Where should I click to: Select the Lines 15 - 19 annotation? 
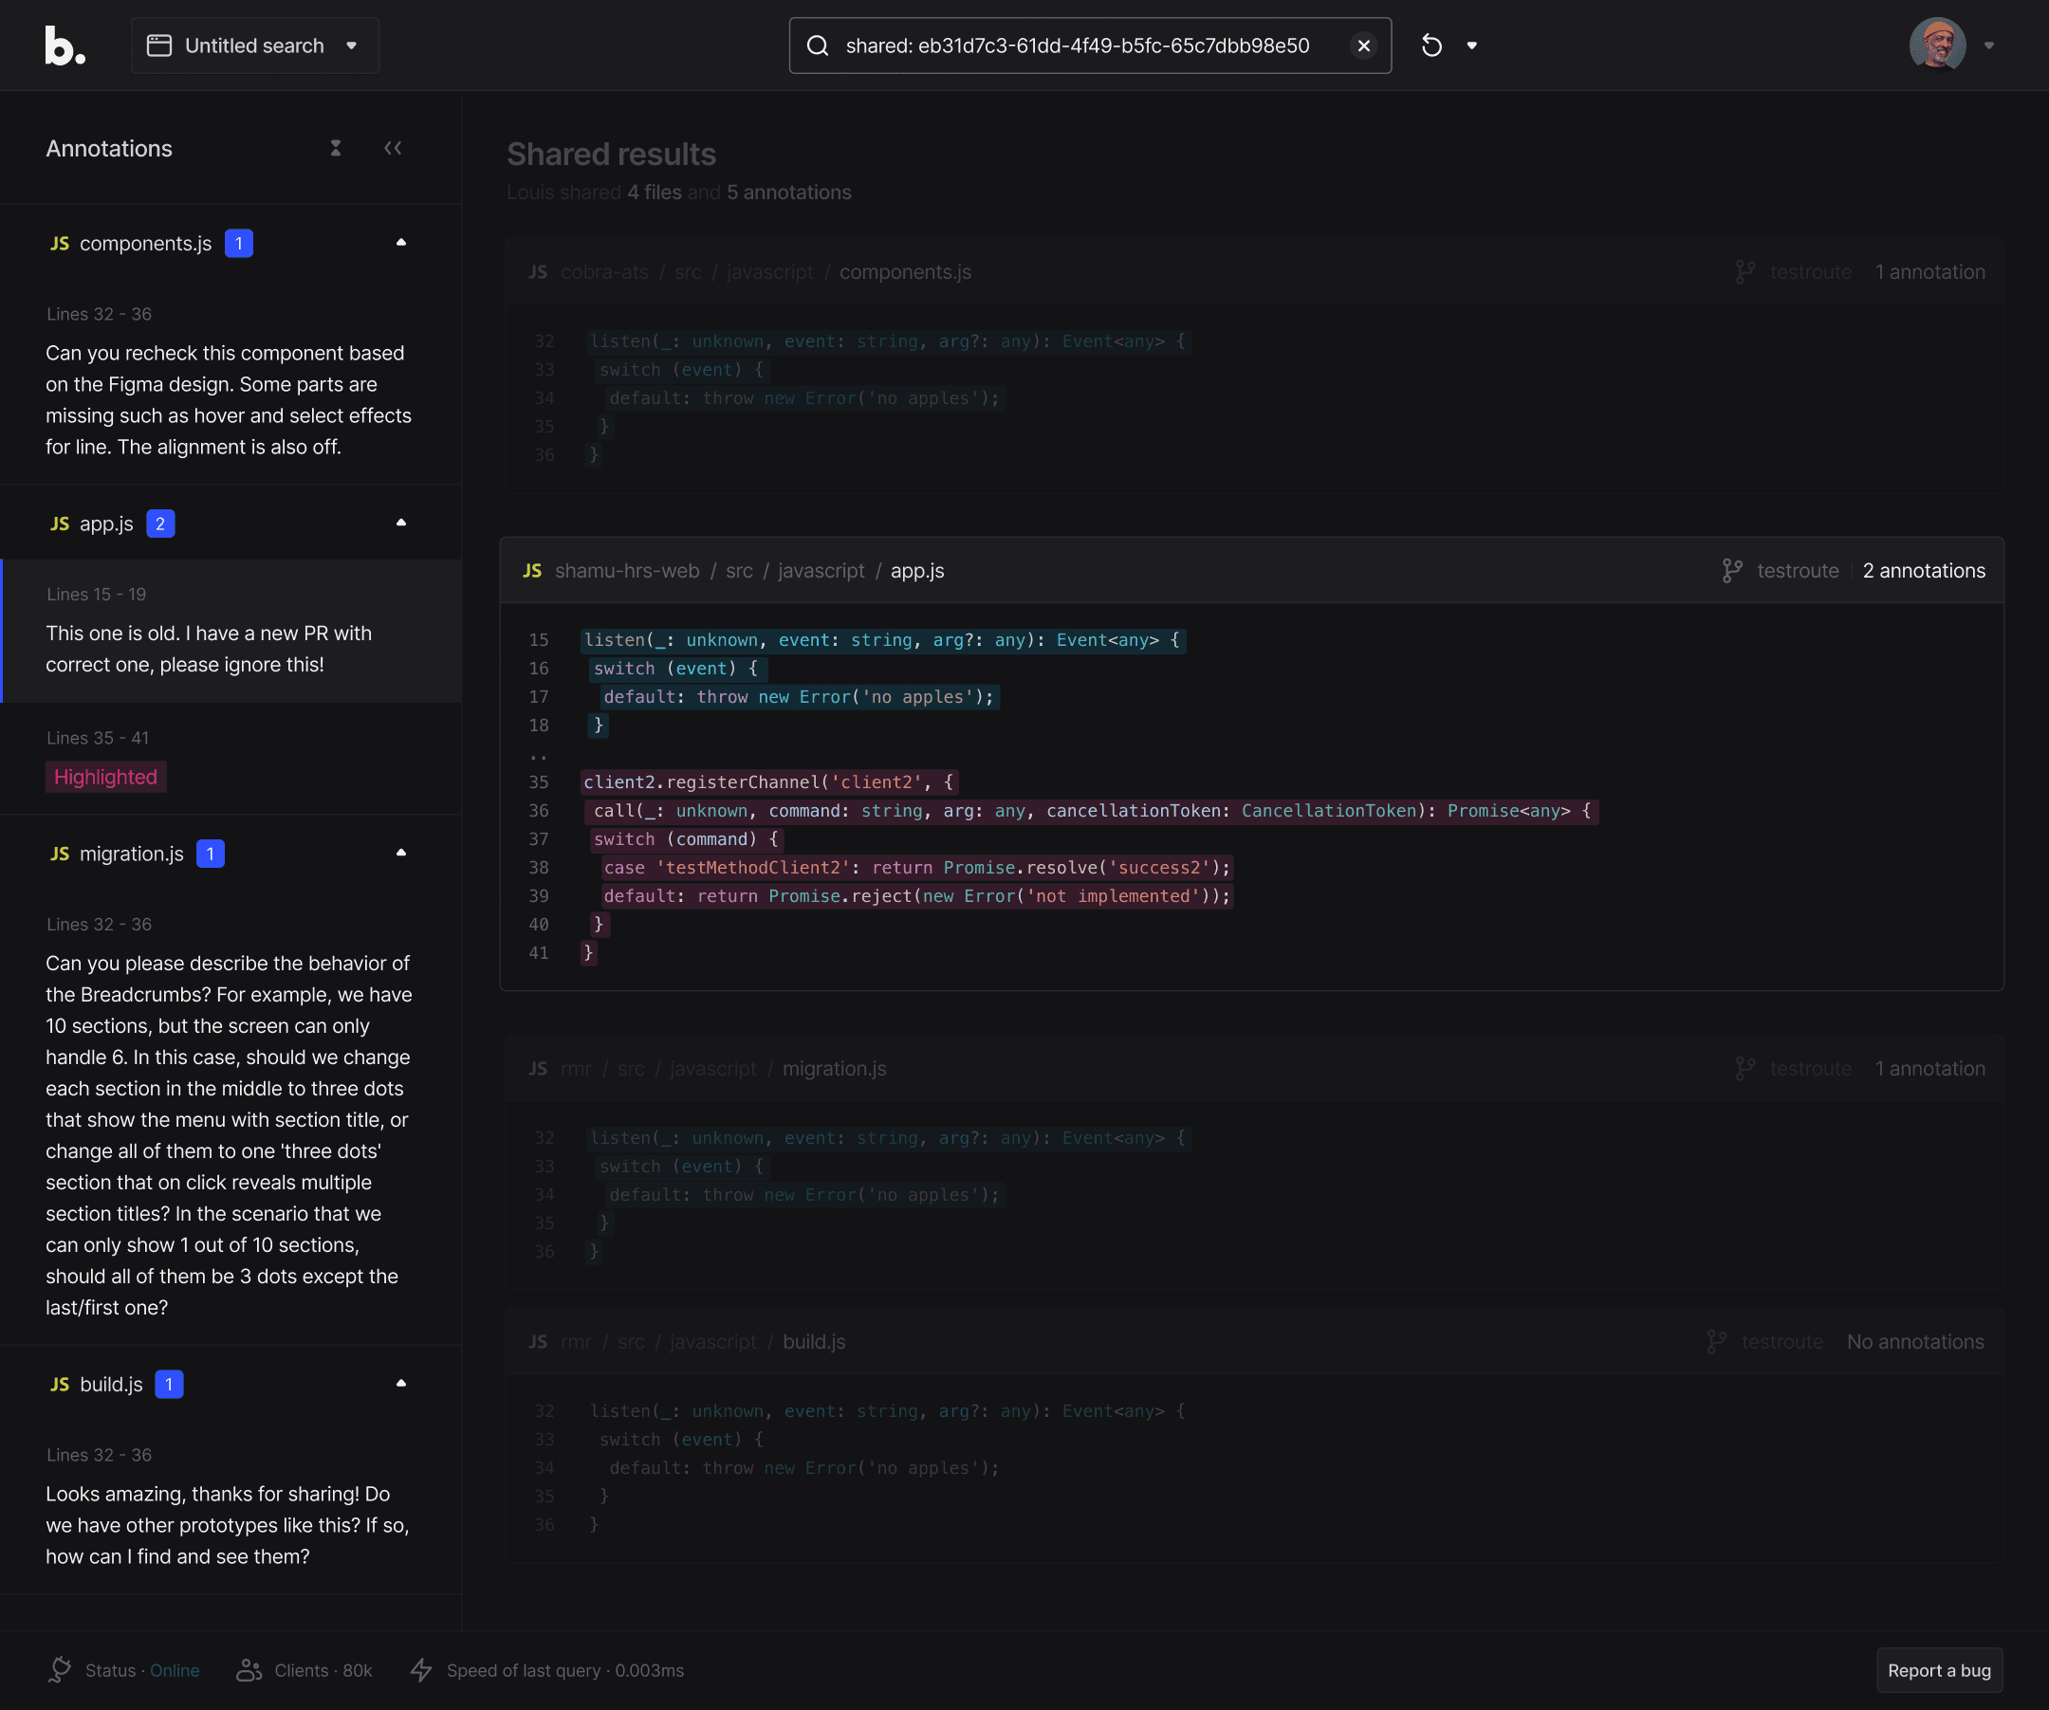point(231,630)
